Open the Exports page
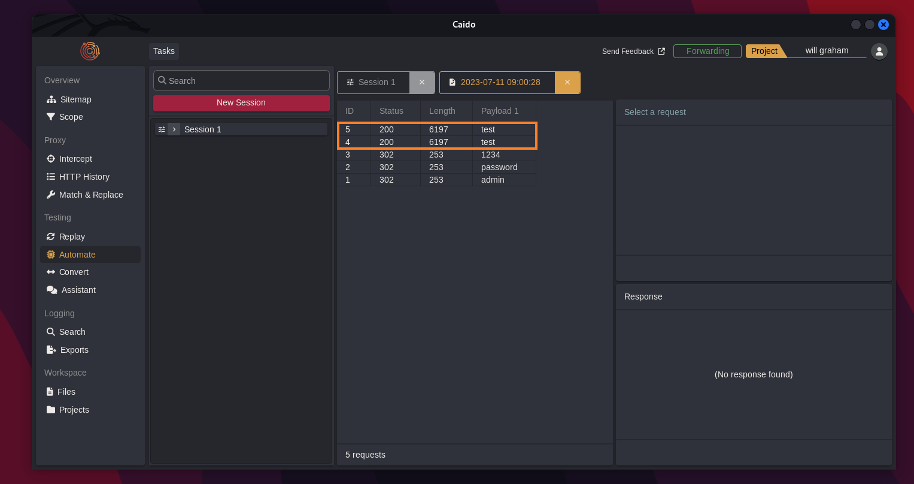Screen dimensions: 914x484 point(90,350)
